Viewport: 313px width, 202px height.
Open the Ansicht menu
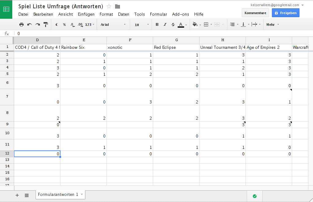[x=65, y=14]
